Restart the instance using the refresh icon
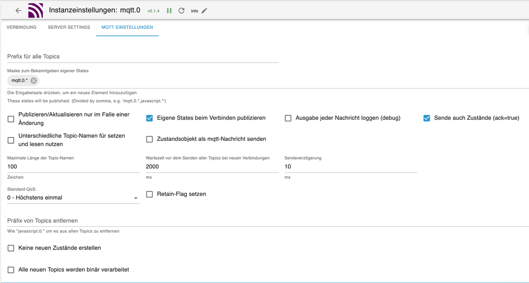This screenshot has width=529, height=283. (181, 10)
